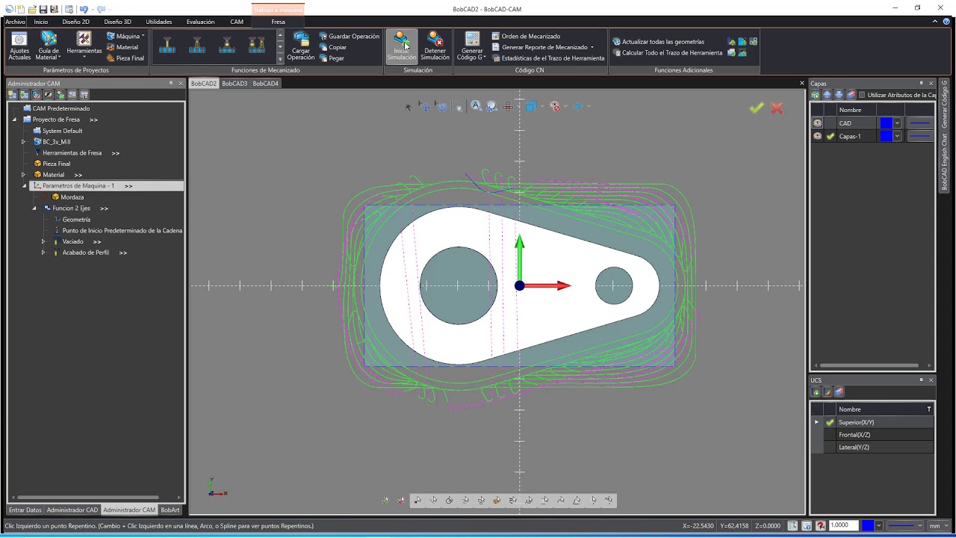Click the Cargar Operación icon

tap(301, 46)
